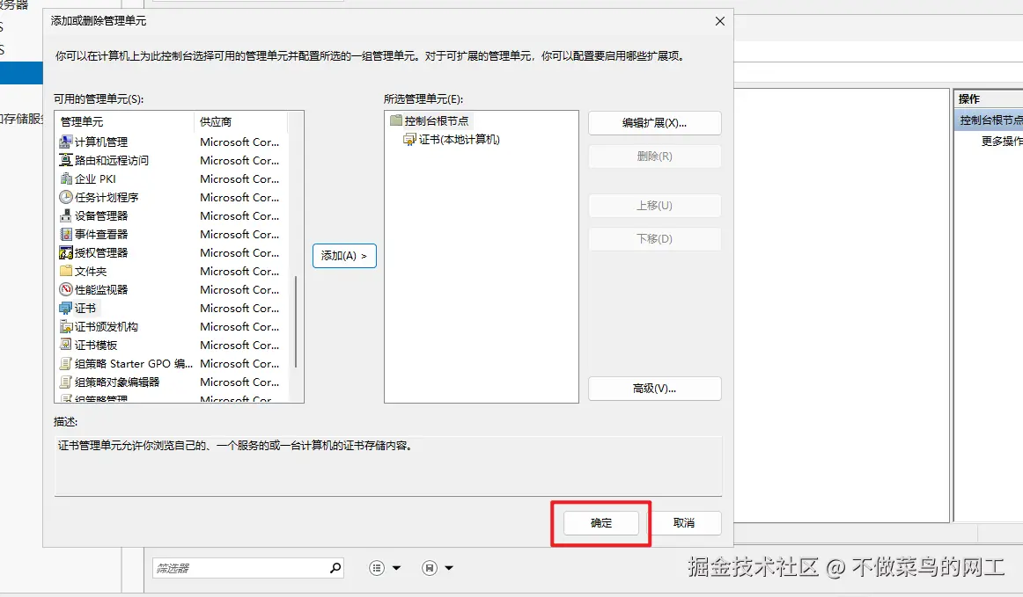Viewport: 1023px width, 597px height.
Task: Select the 事件查看器 snap-in icon
Action: [66, 234]
